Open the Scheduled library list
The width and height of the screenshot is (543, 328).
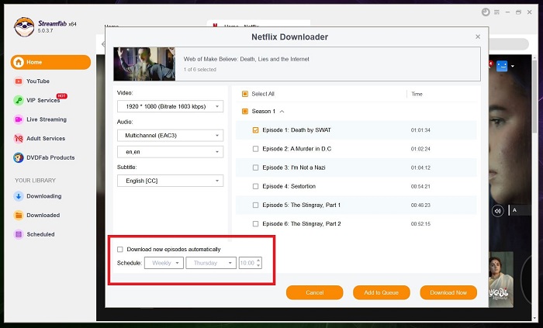(40, 234)
